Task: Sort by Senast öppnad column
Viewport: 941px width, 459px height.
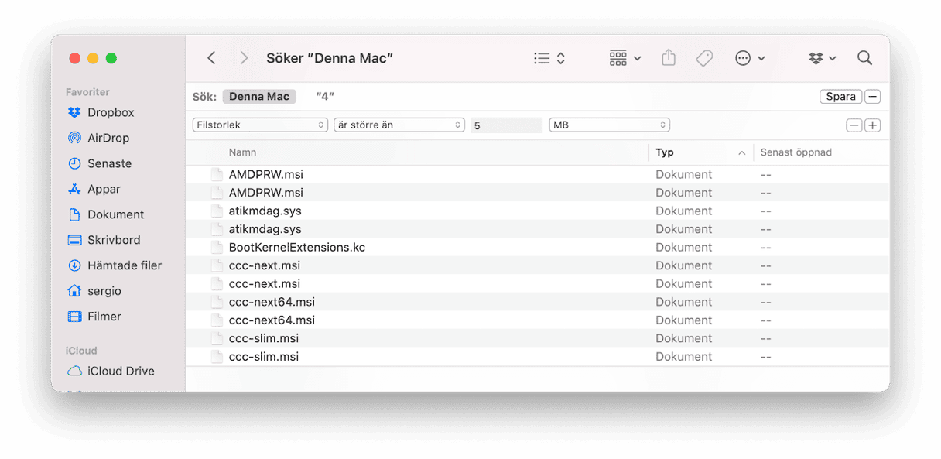Action: click(x=796, y=152)
